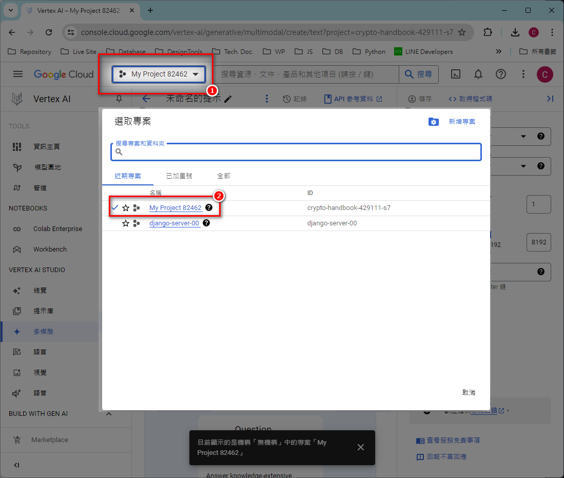
Task: Open the Chrome three-dot menu
Action: coord(552,32)
